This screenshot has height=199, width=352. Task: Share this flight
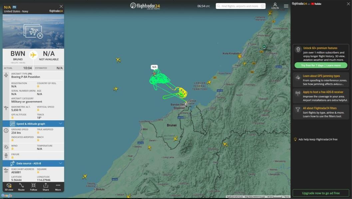pyautogui.click(x=46, y=187)
